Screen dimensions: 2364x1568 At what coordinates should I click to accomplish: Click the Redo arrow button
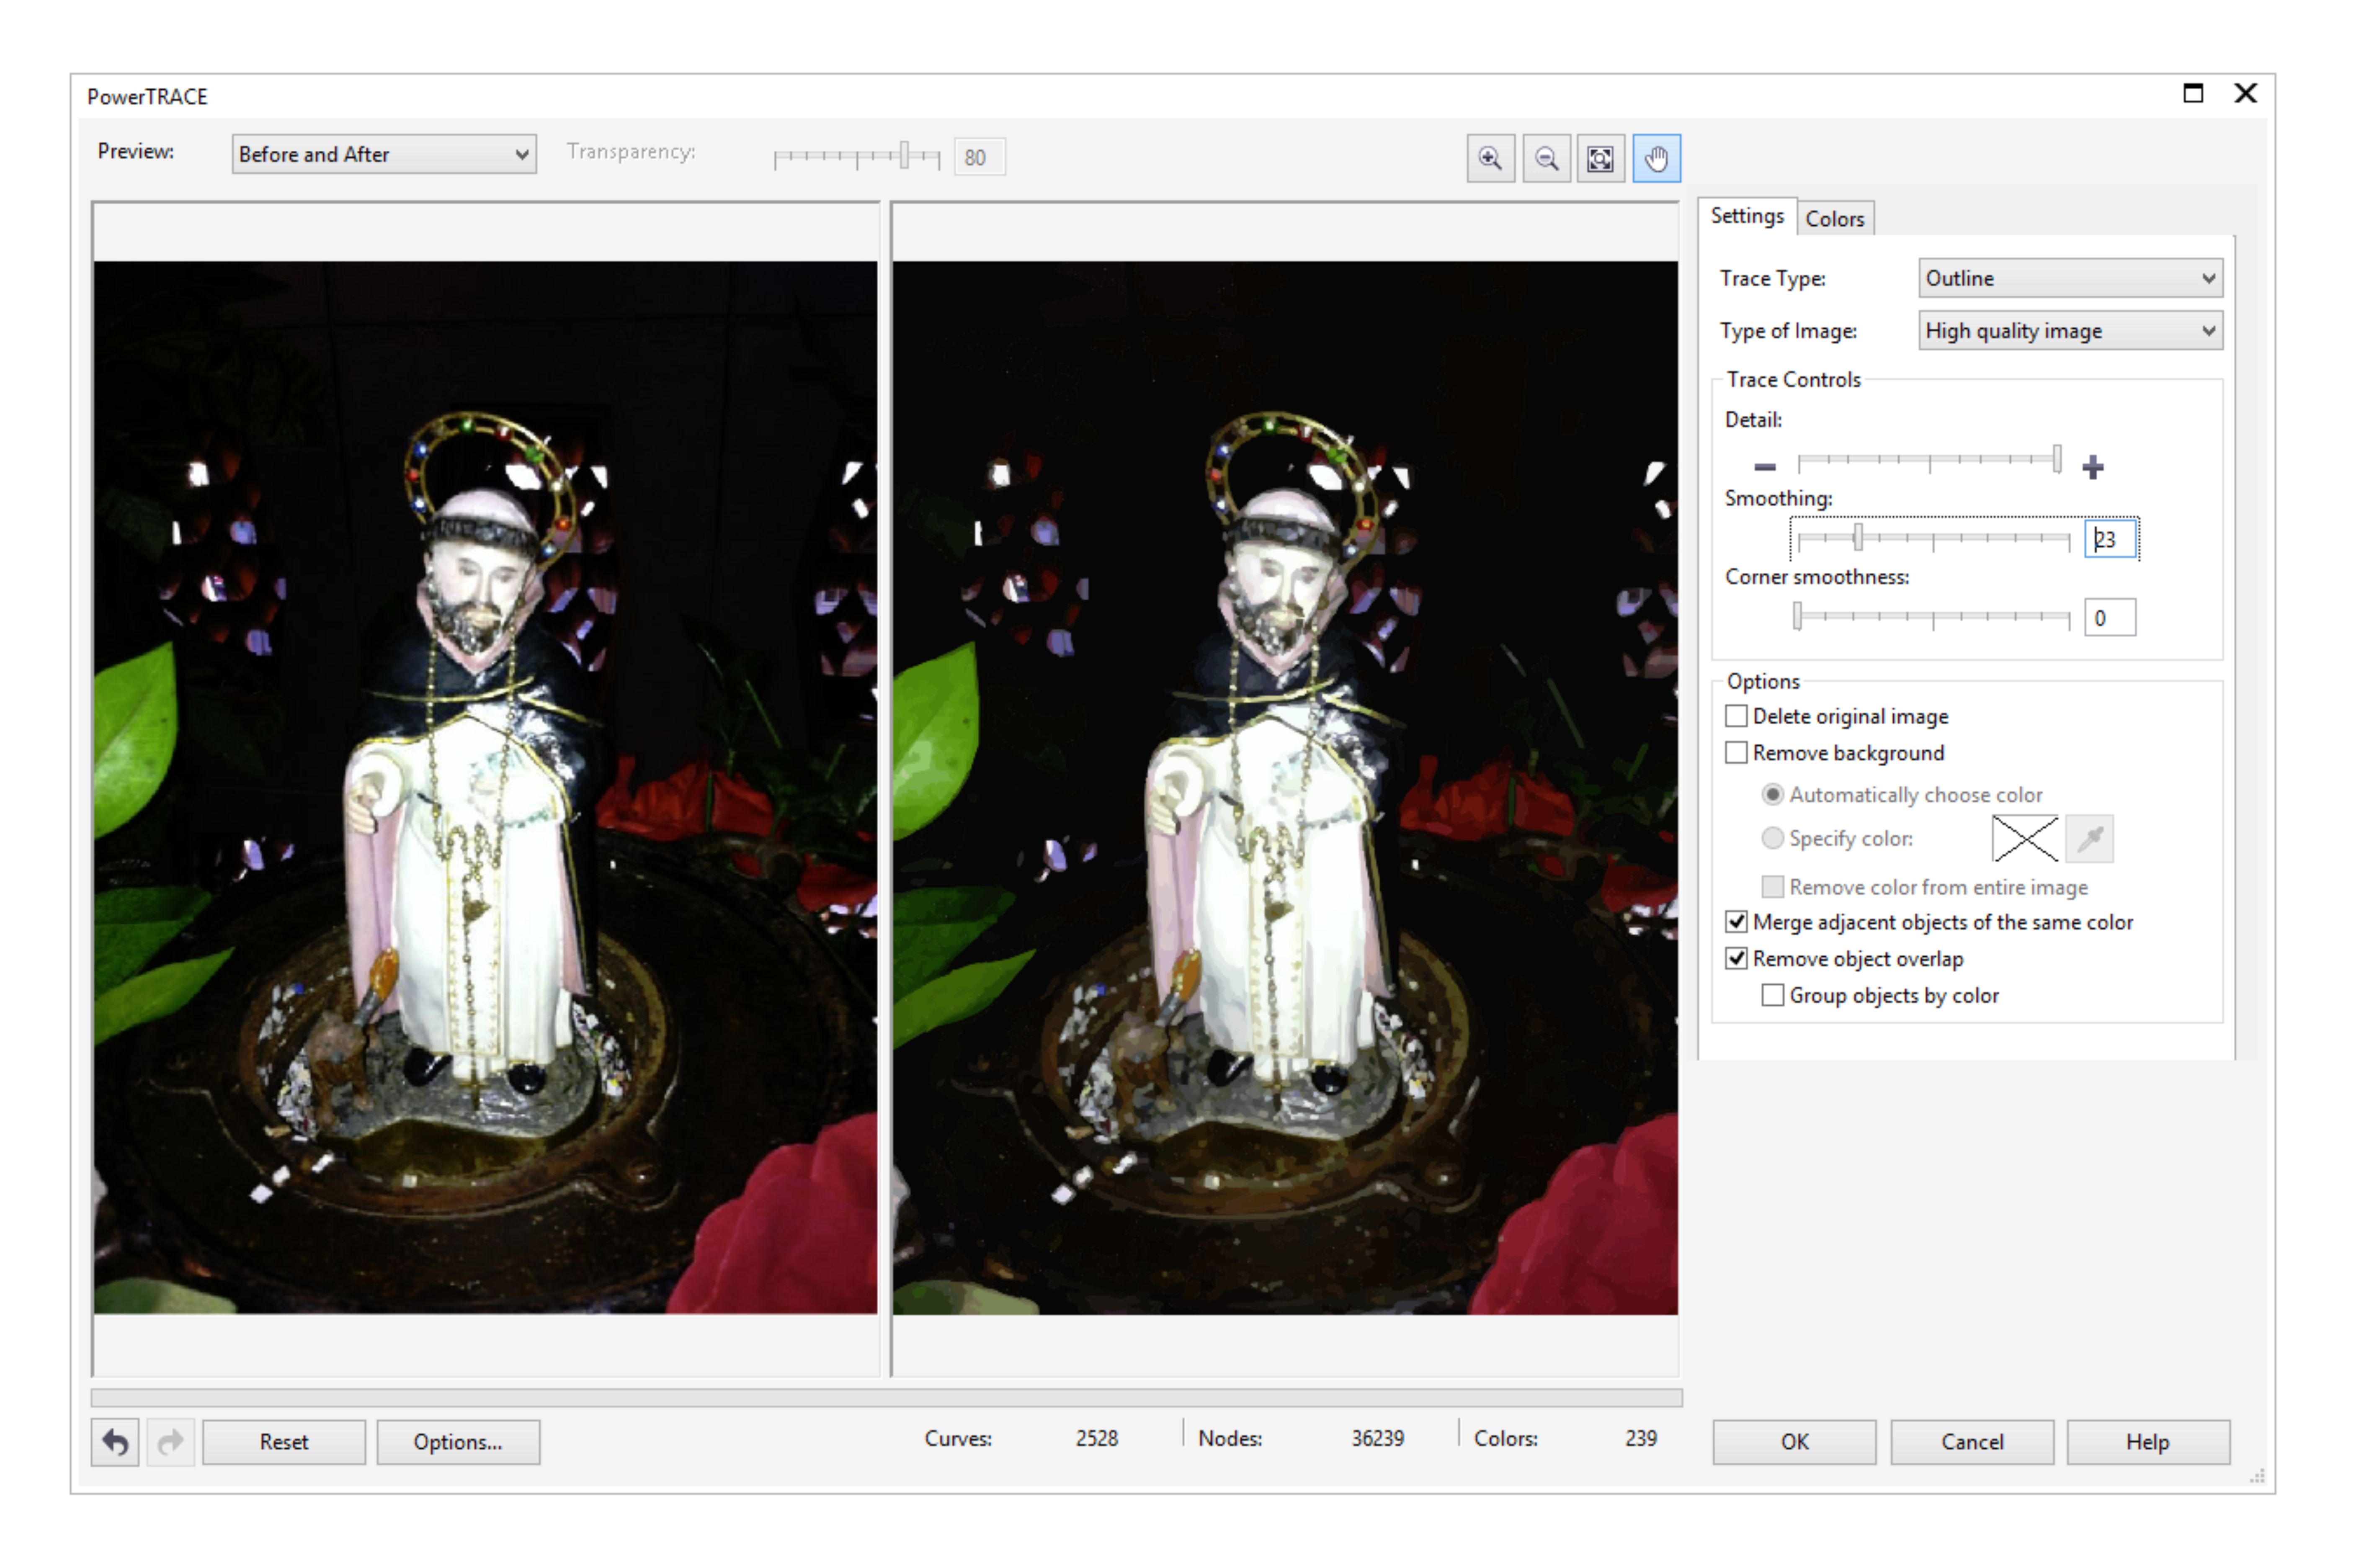170,1442
